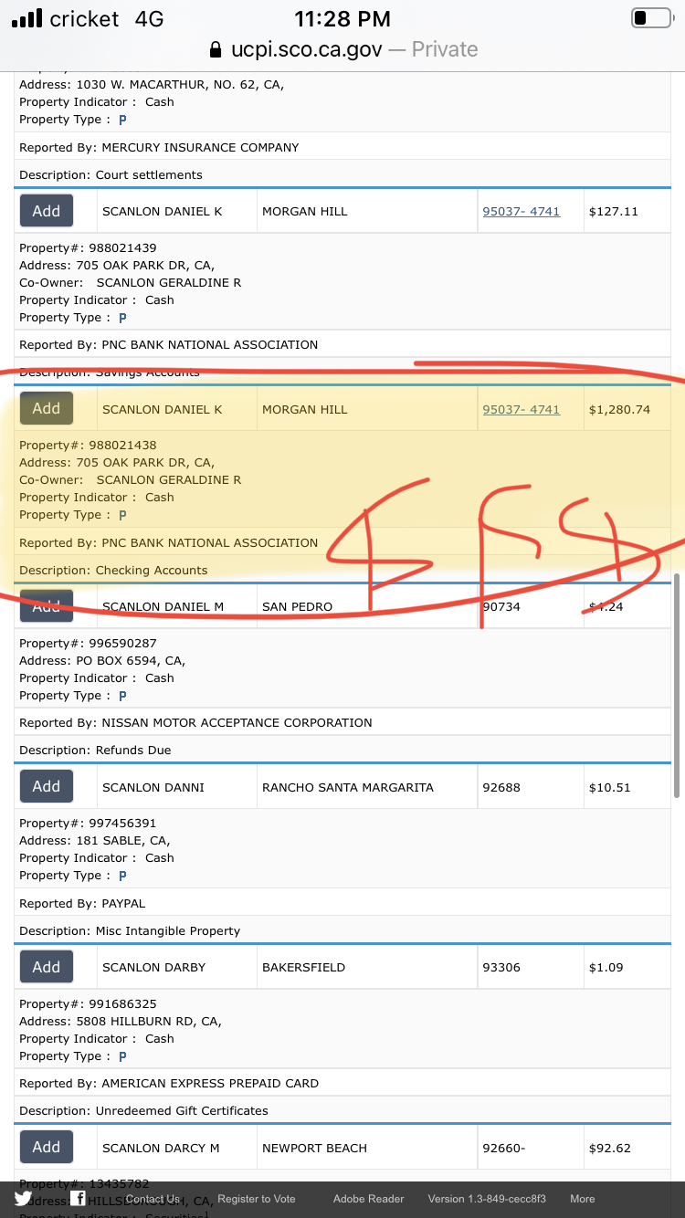Select city RANCHO SANTA MARGARITA
This screenshot has width=685, height=1218.
(x=348, y=787)
